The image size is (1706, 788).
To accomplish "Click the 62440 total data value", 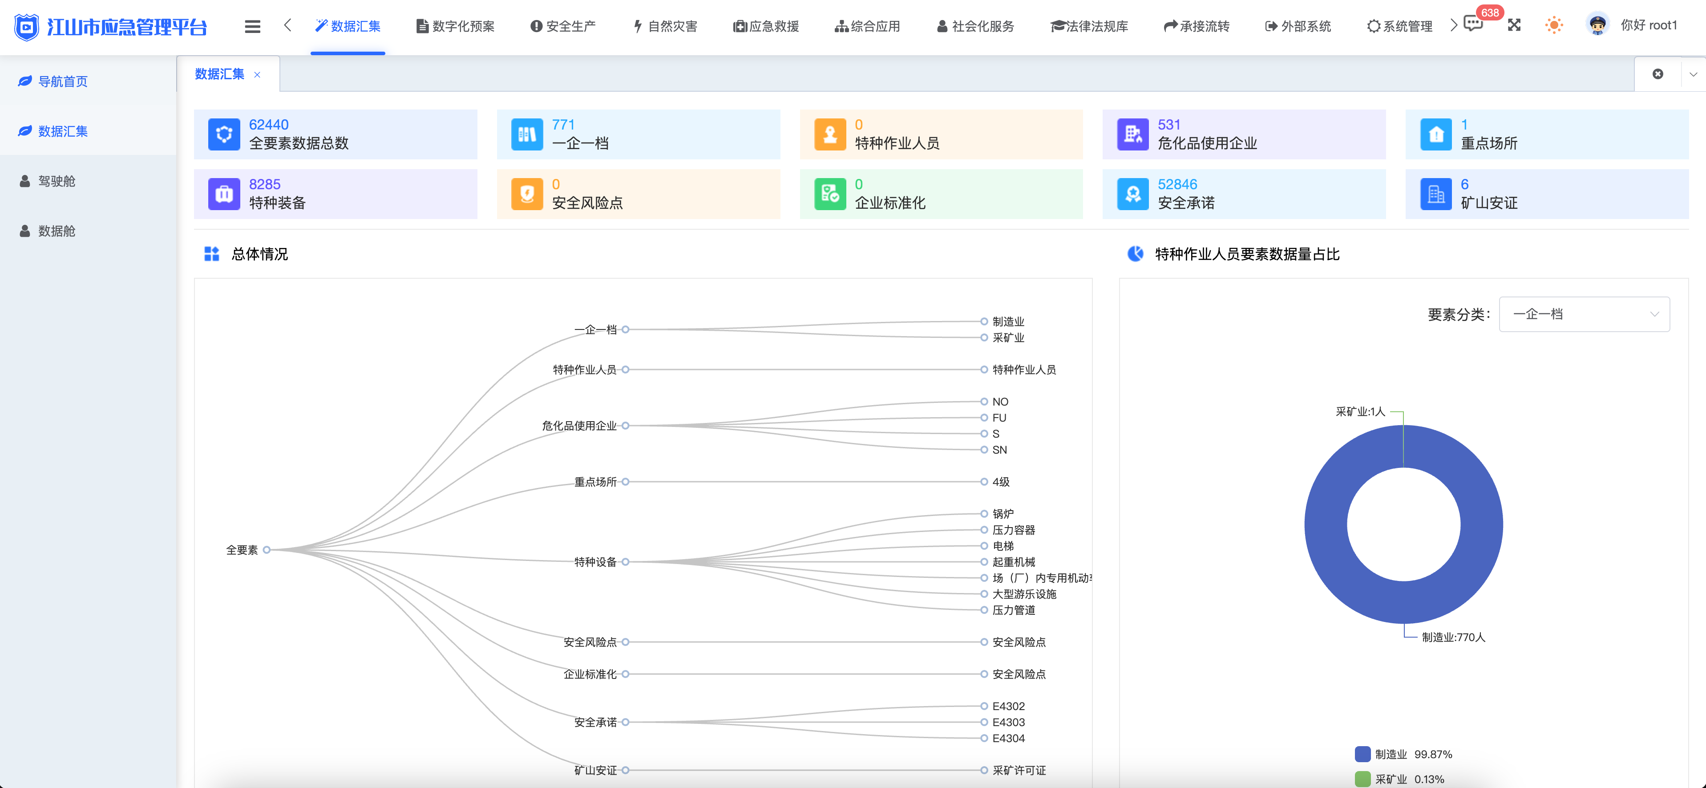I will tap(269, 125).
